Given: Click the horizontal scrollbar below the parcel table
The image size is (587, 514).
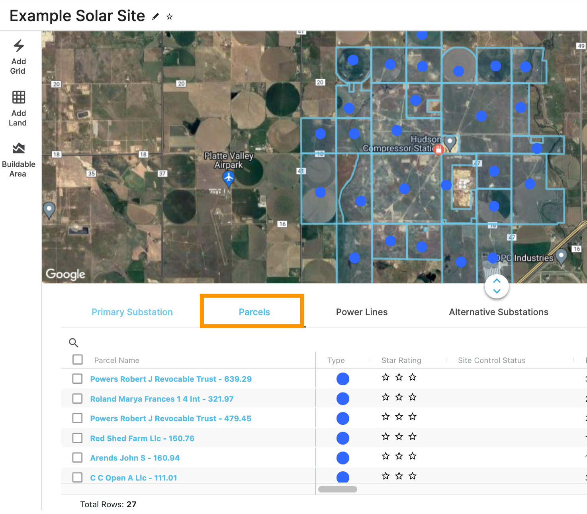Looking at the screenshot, I should (337, 489).
